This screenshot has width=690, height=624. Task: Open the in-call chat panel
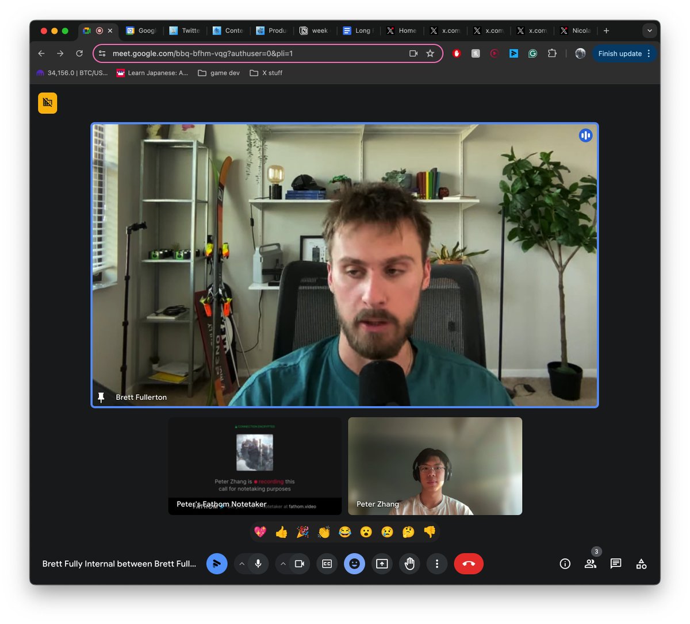(x=616, y=564)
